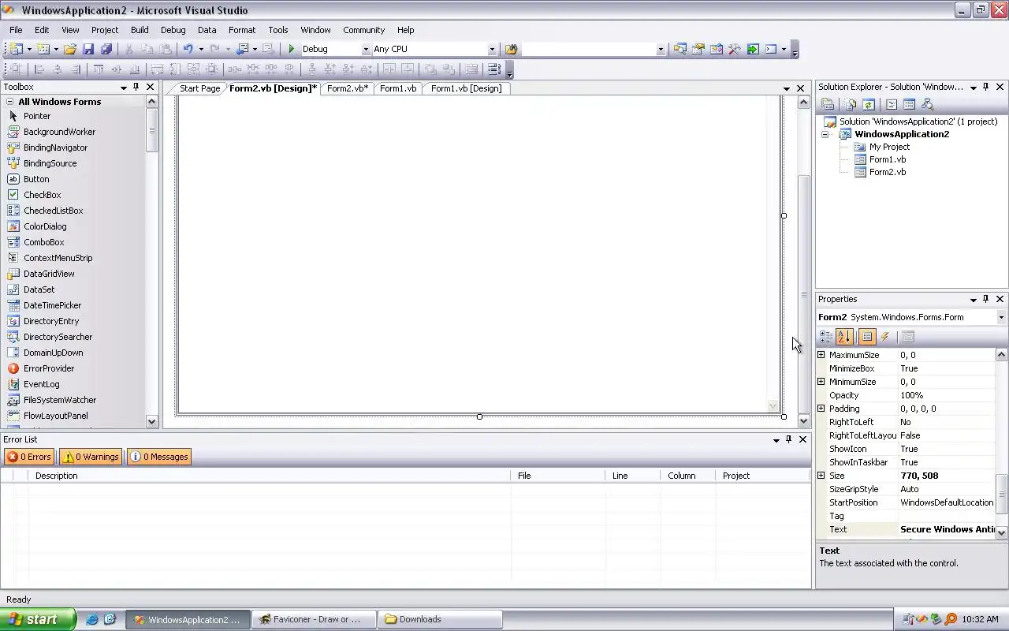
Task: Click the Windows start button
Action: [x=38, y=619]
